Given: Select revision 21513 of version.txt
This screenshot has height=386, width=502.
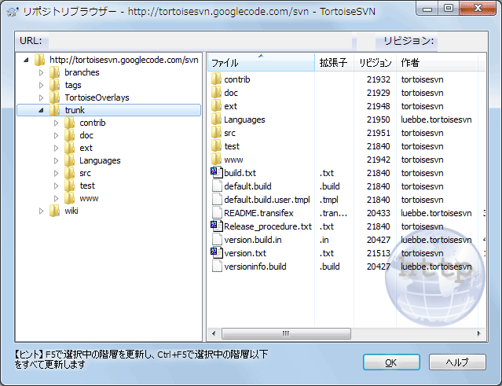Looking at the screenshot, I should (378, 253).
